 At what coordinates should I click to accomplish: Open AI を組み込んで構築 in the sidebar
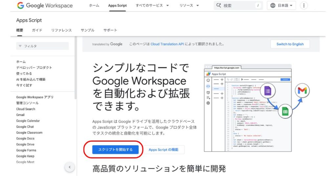tap(31, 79)
